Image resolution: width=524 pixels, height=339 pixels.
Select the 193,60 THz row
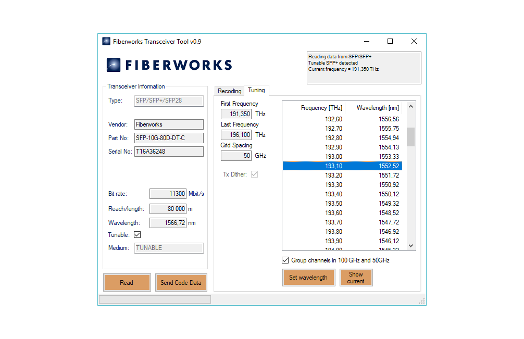click(x=342, y=213)
